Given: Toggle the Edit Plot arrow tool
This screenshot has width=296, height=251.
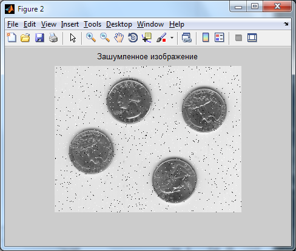Looking at the screenshot, I should coord(73,37).
